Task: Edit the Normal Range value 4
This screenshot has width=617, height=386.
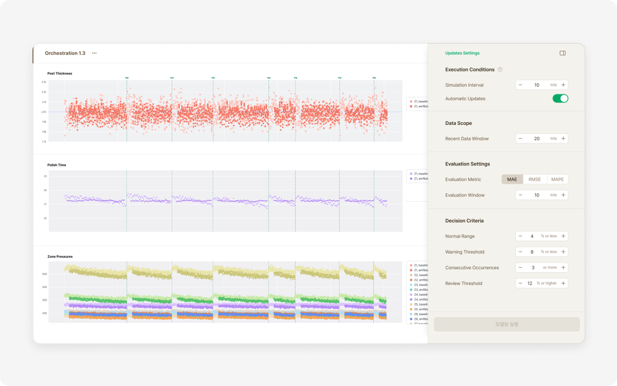Action: click(x=532, y=236)
